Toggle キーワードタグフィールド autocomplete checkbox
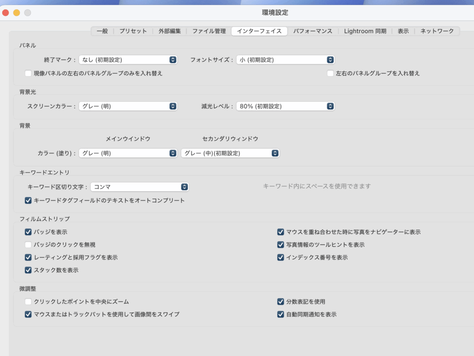Image resolution: width=474 pixels, height=356 pixels. pyautogui.click(x=28, y=200)
